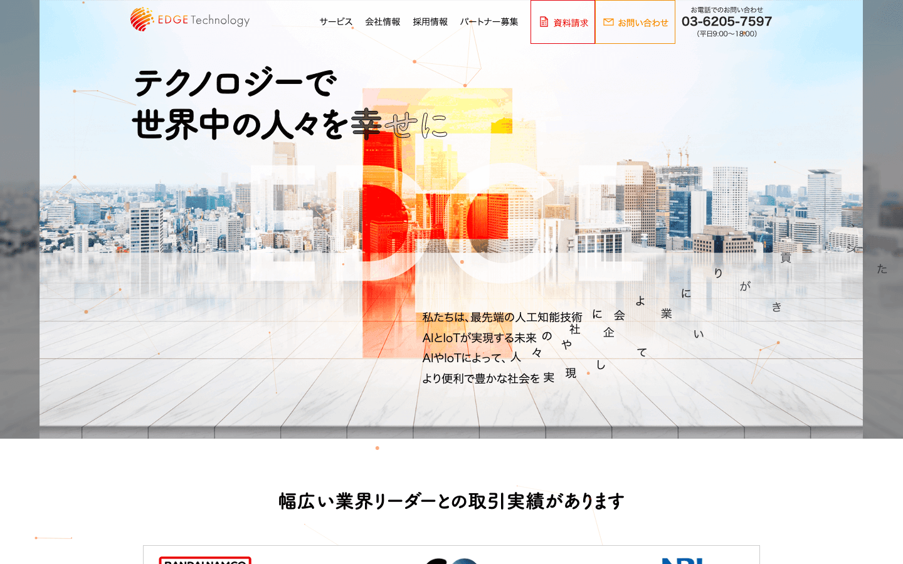The image size is (903, 564).
Task: Click the phone number 03-6205-7597
Action: pyautogui.click(x=727, y=21)
